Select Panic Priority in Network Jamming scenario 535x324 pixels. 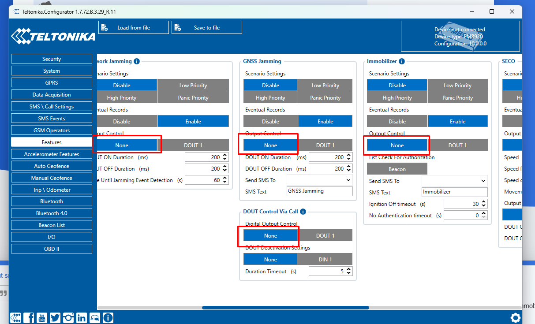(x=193, y=98)
